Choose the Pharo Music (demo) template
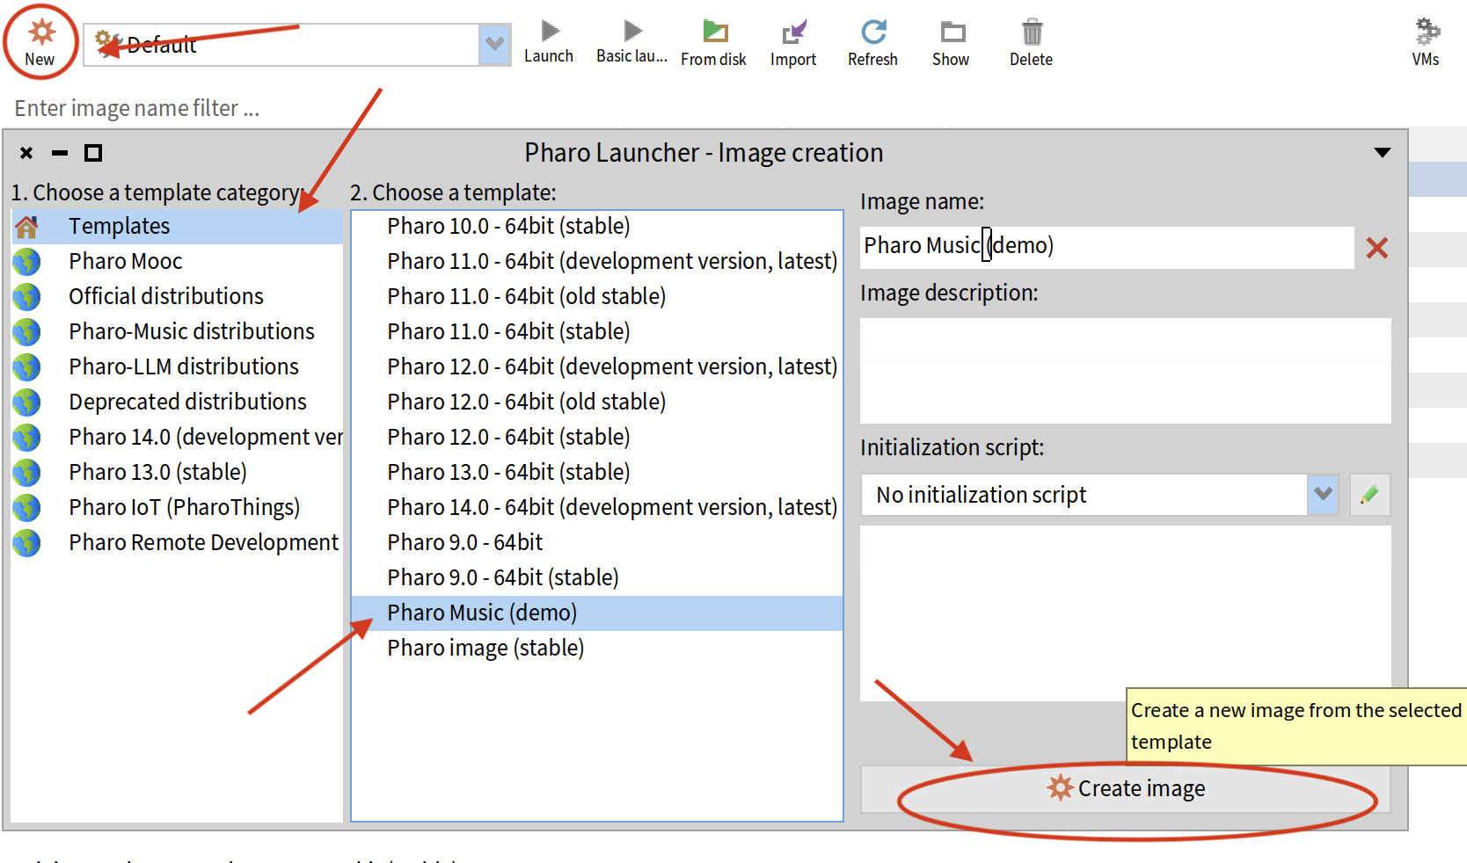Viewport: 1467px width, 863px height. coord(597,613)
